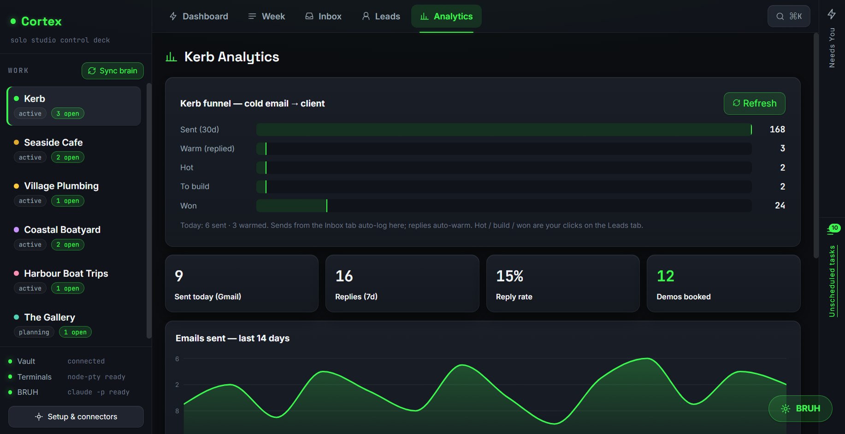Click the Hot funnel row label

point(187,168)
